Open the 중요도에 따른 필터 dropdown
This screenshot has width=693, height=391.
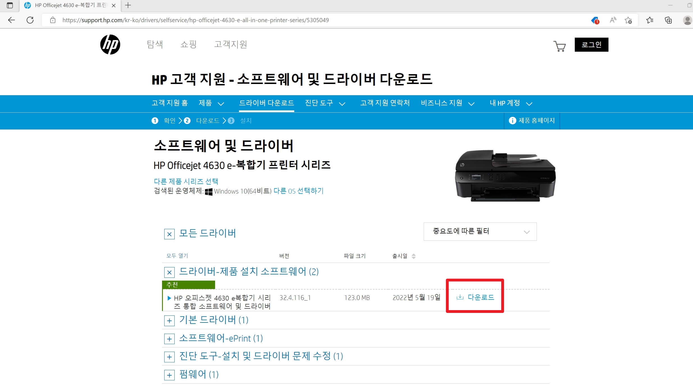480,231
